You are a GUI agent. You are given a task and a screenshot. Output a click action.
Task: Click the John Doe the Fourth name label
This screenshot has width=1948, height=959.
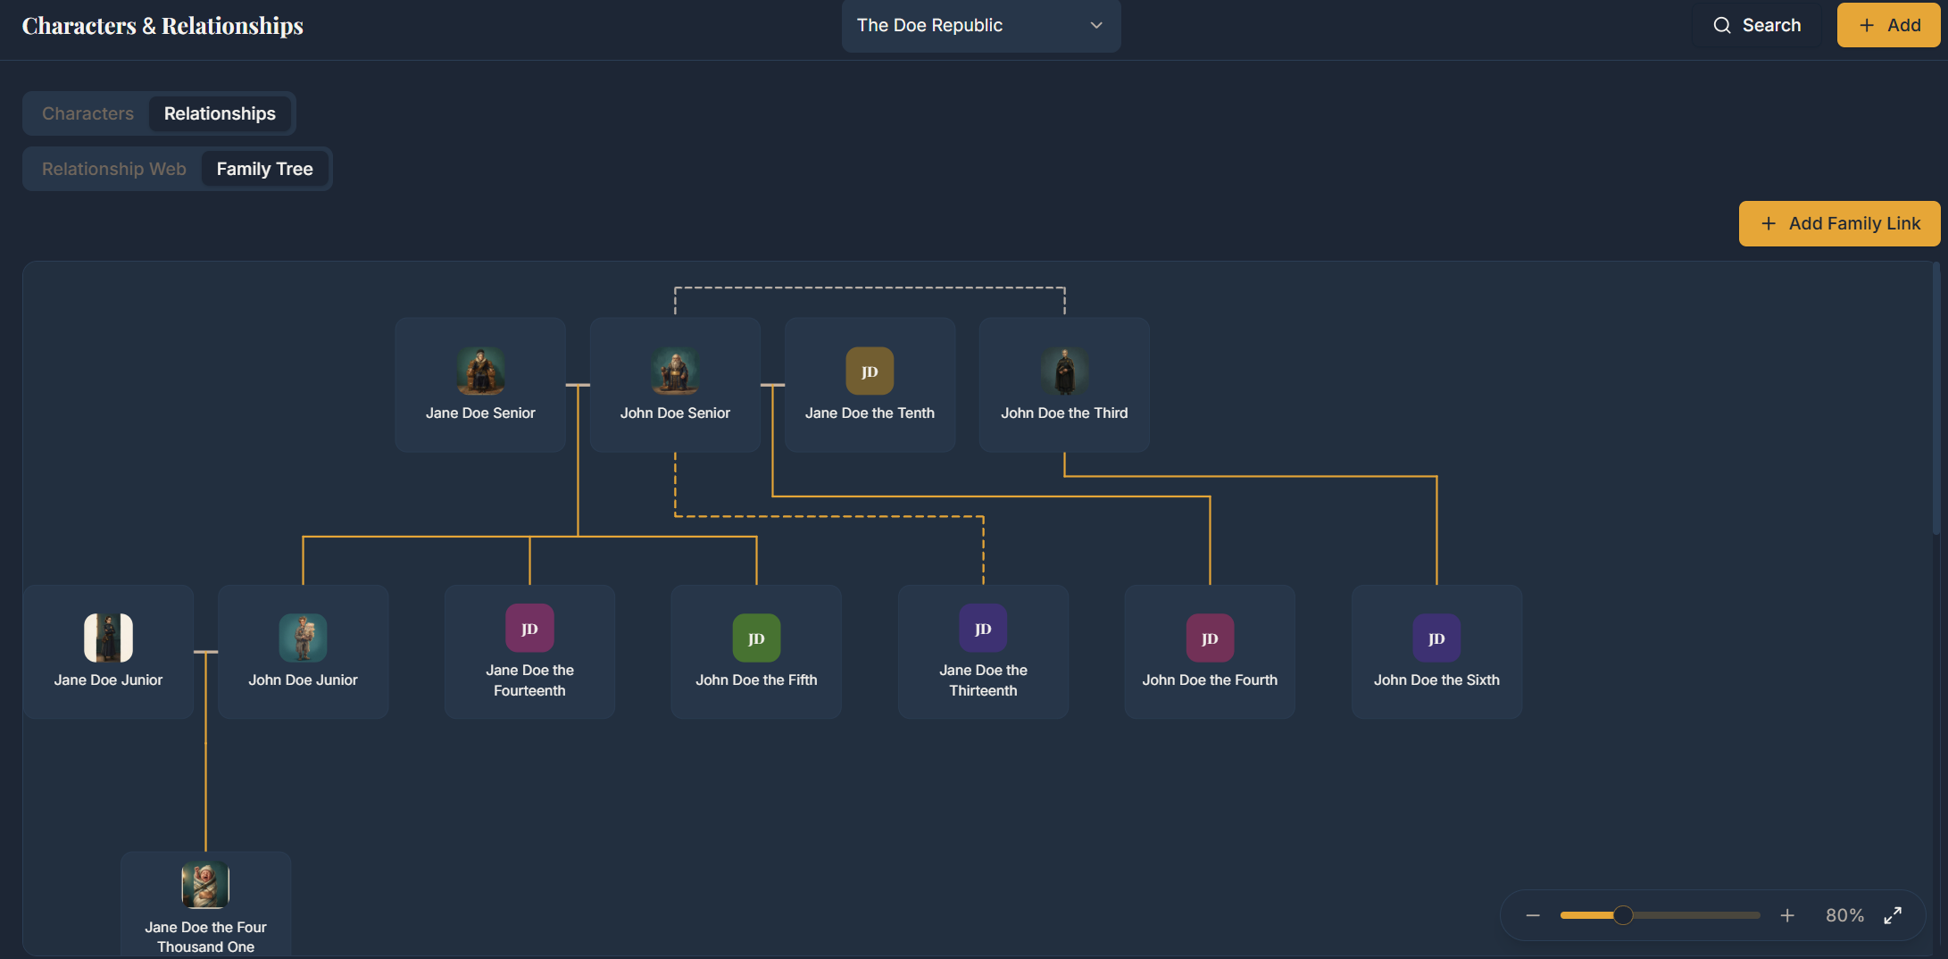[x=1210, y=680]
